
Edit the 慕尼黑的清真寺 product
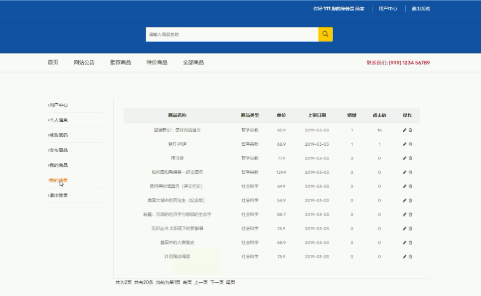(405, 186)
